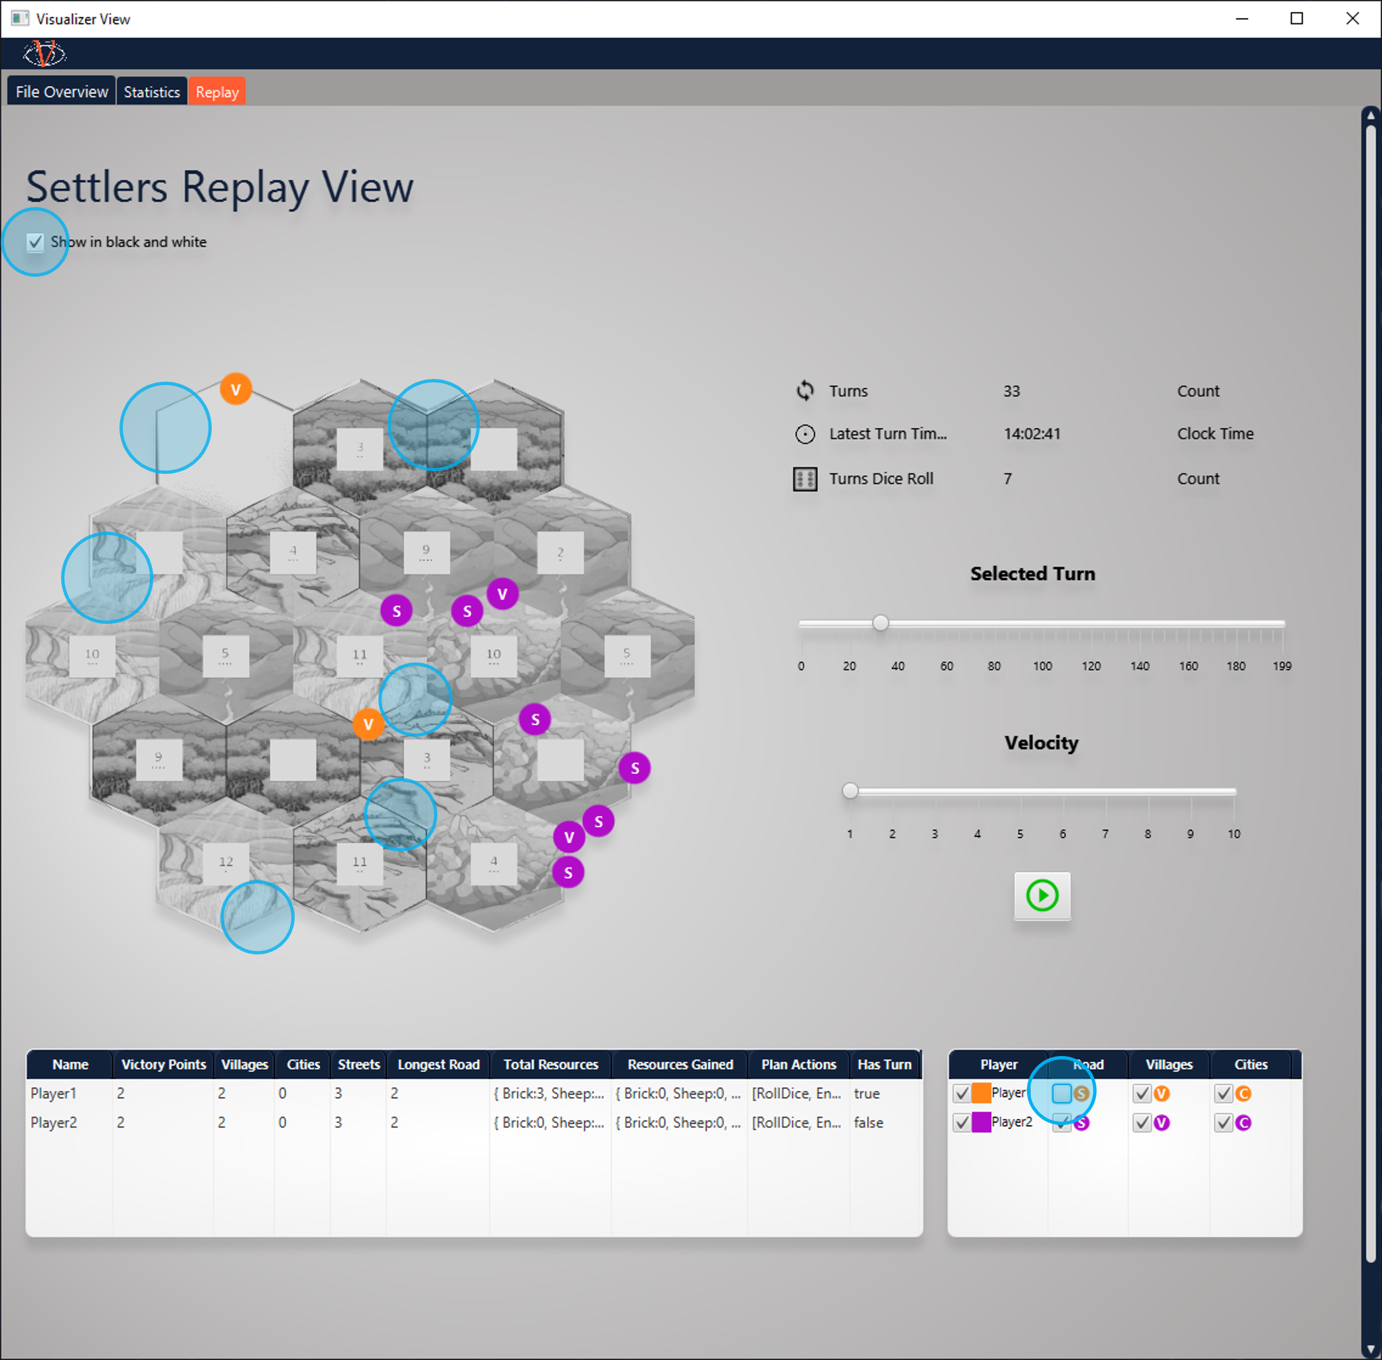The image size is (1382, 1360).
Task: Open the Statistics tab
Action: pos(151,92)
